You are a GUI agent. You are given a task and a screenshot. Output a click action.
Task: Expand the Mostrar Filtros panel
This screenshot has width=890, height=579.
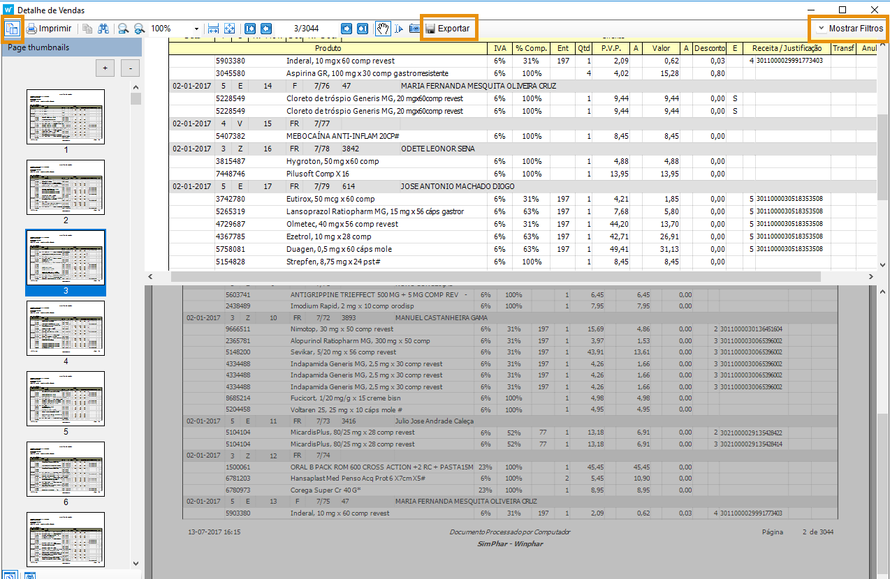[849, 29]
